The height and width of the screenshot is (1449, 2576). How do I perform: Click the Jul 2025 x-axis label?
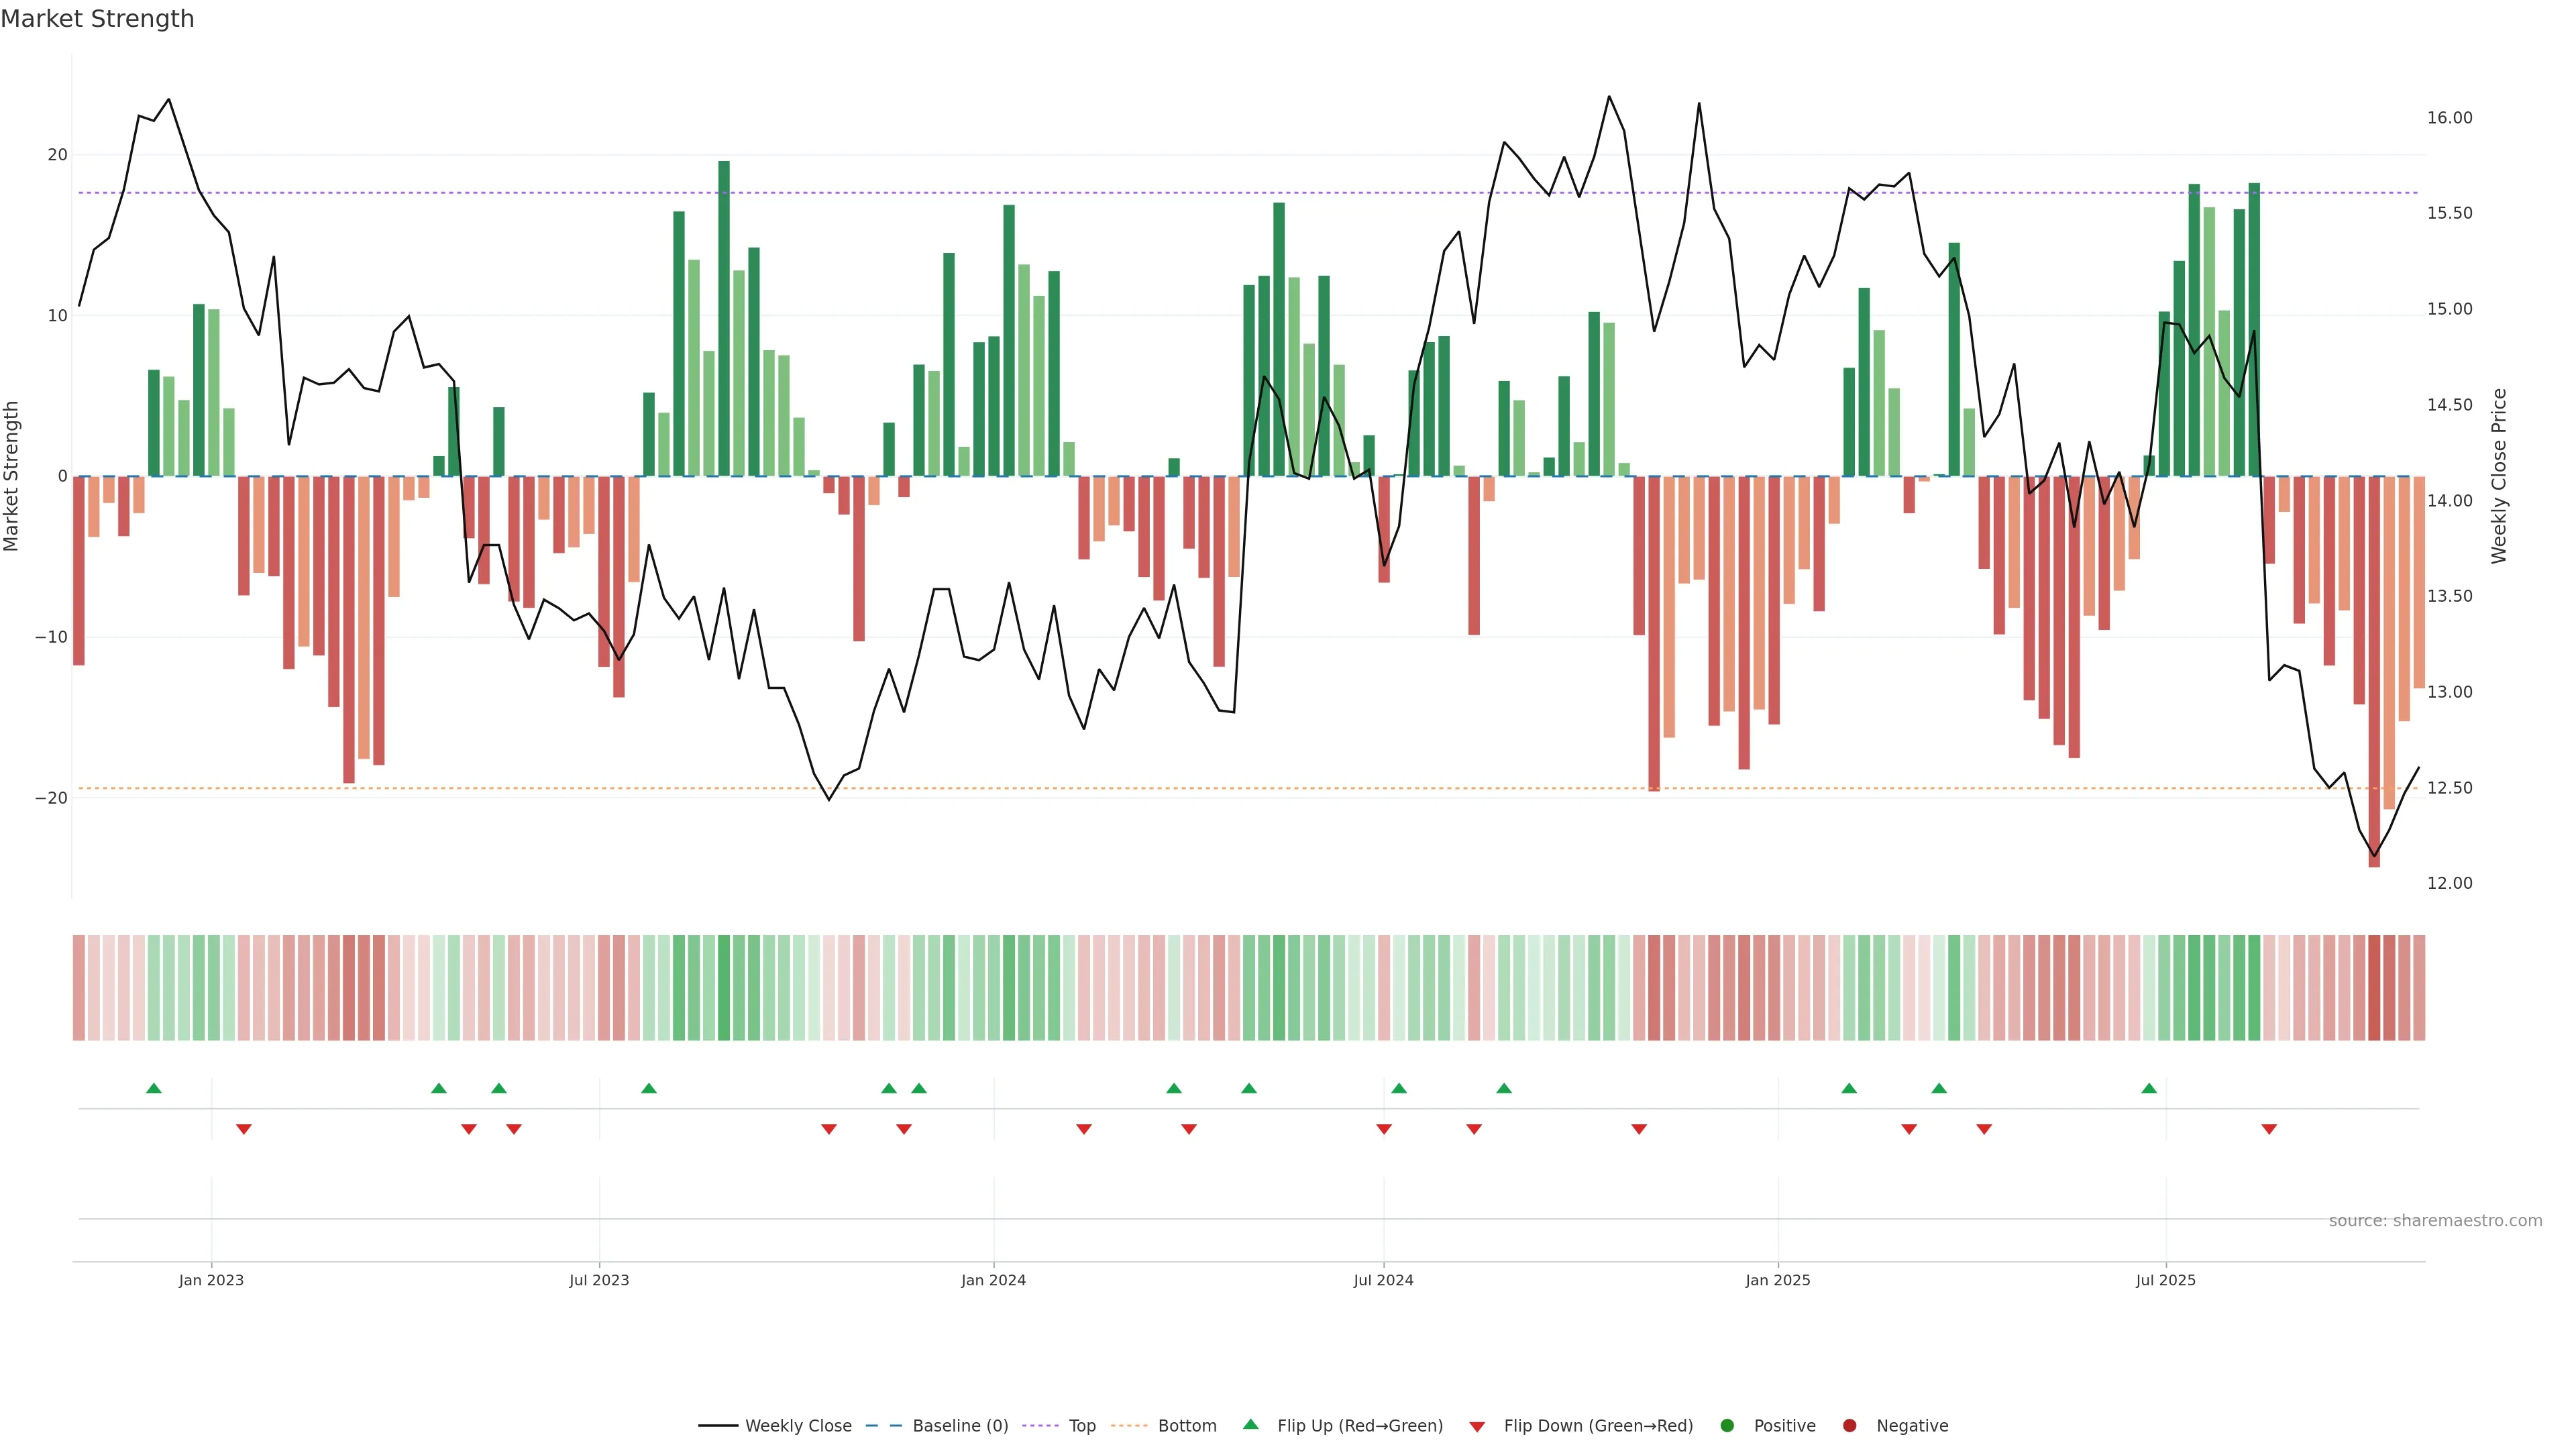(2165, 1280)
